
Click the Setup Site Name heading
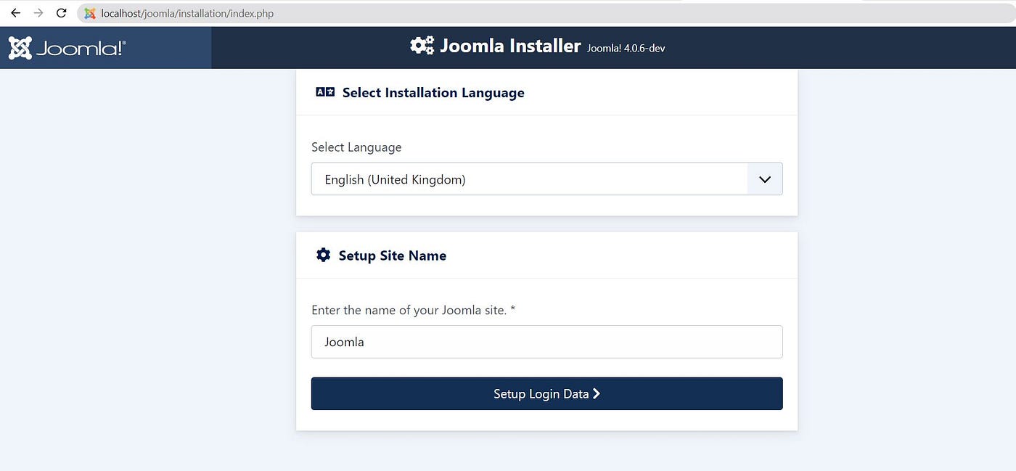coord(393,255)
